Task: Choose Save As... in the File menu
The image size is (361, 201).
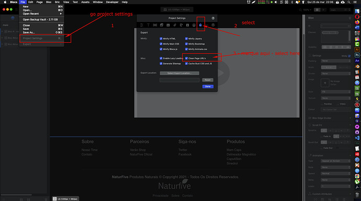Action: tap(41, 32)
